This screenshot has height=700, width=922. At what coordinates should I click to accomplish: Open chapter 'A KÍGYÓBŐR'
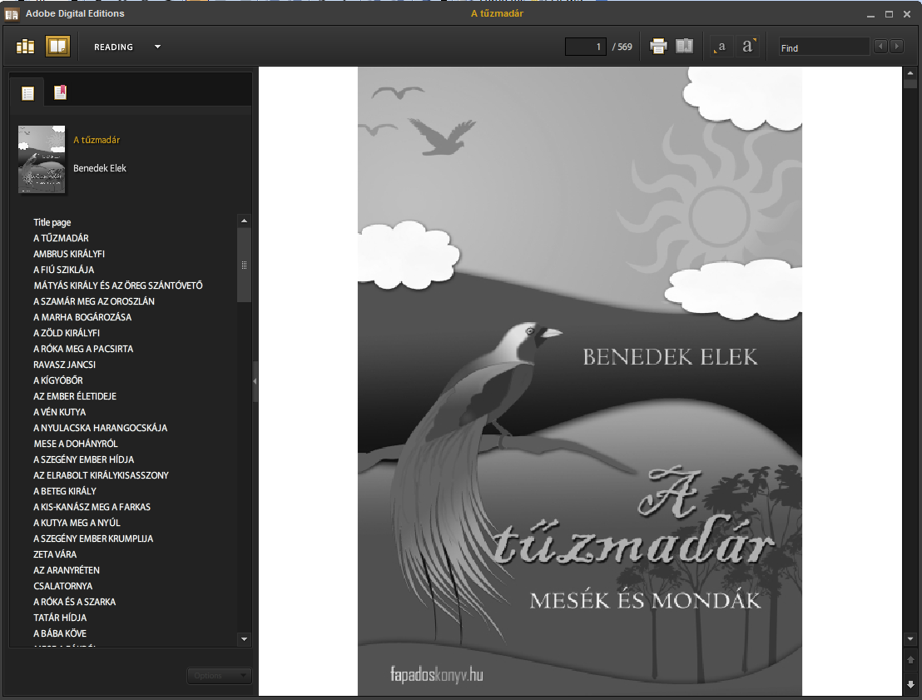pos(57,380)
